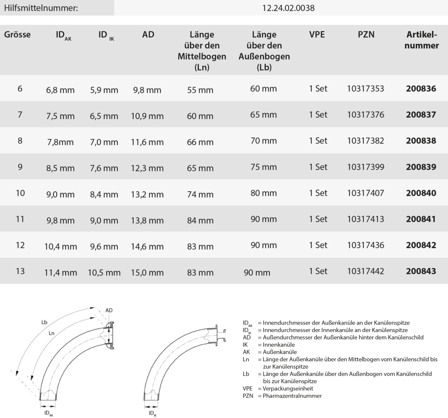Click article number 200836
This screenshot has height=418, width=448.
coord(421,89)
